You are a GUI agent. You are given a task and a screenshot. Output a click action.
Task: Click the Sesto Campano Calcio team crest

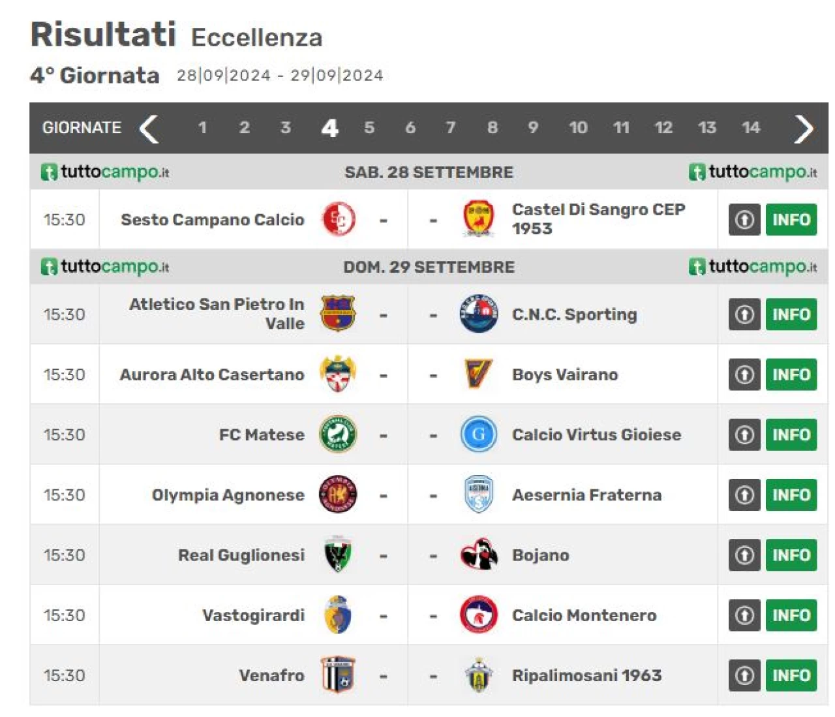(x=339, y=219)
